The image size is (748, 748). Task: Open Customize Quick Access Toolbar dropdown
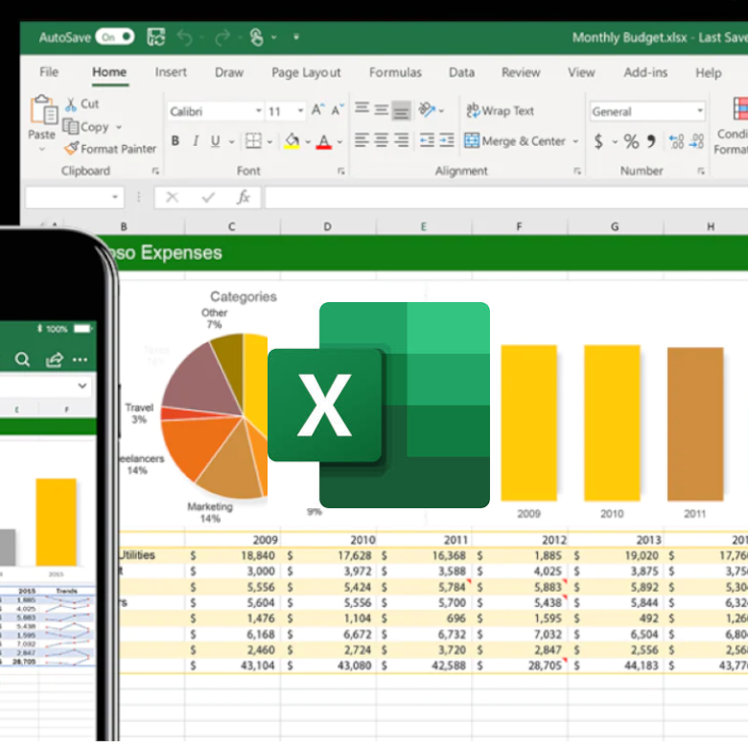pos(296,36)
